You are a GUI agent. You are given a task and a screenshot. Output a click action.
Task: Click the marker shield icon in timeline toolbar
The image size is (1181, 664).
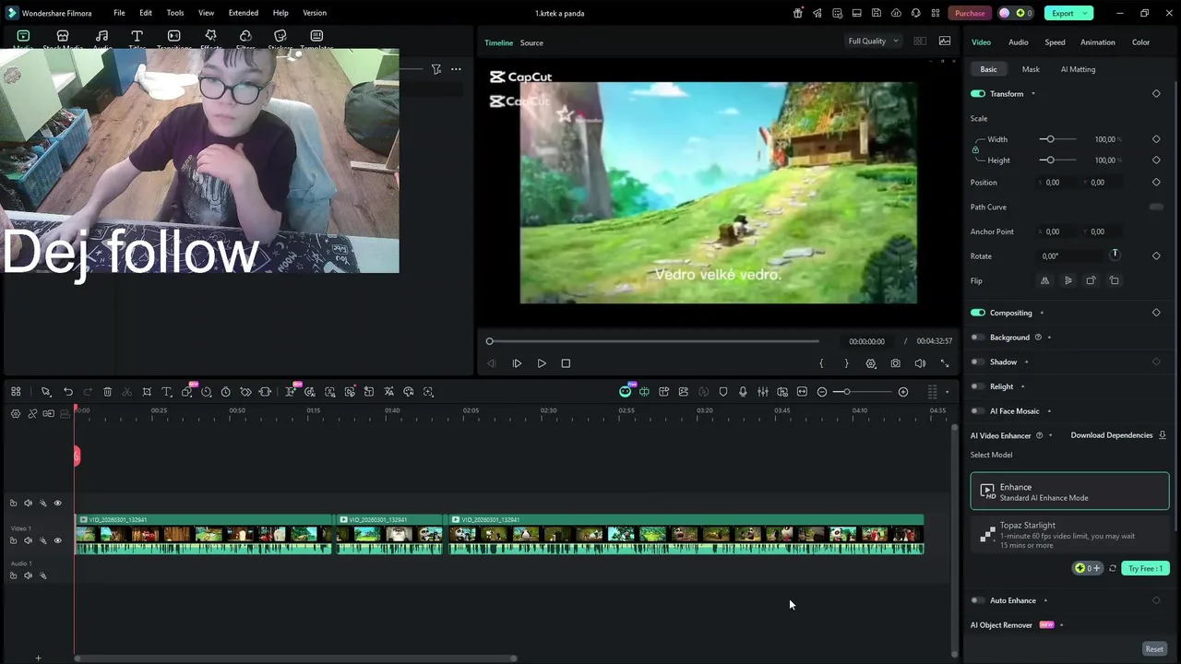tap(723, 392)
